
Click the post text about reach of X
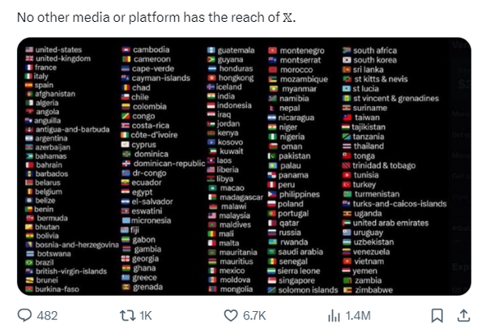pyautogui.click(x=156, y=17)
